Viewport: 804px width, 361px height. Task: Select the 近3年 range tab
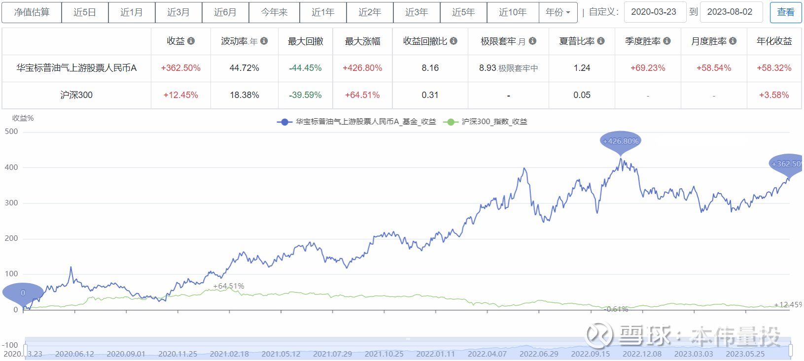tap(417, 12)
